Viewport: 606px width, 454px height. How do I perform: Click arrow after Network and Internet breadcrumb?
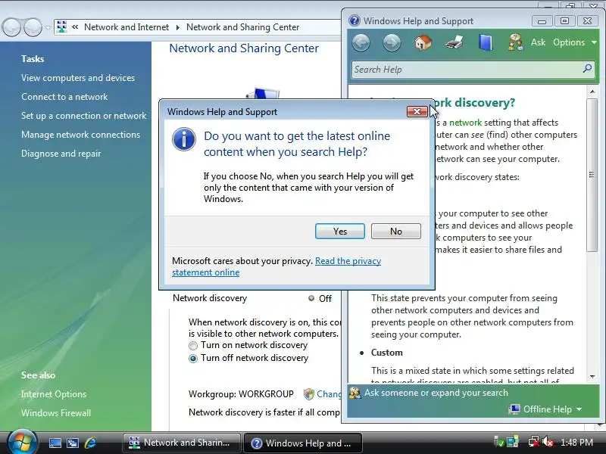click(178, 27)
